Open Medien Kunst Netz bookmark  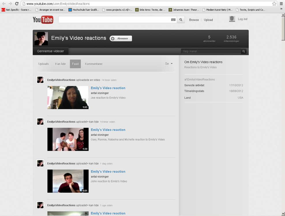(x=217, y=10)
